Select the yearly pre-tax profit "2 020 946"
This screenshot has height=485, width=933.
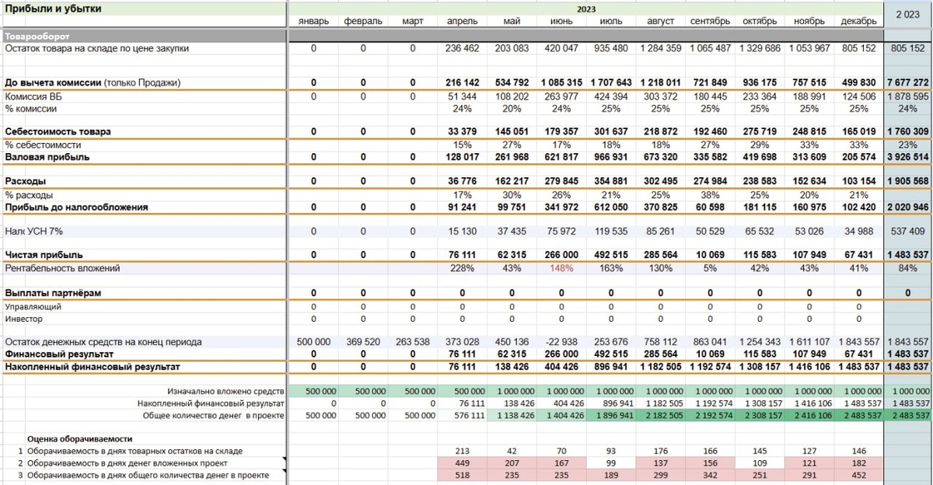coord(909,208)
